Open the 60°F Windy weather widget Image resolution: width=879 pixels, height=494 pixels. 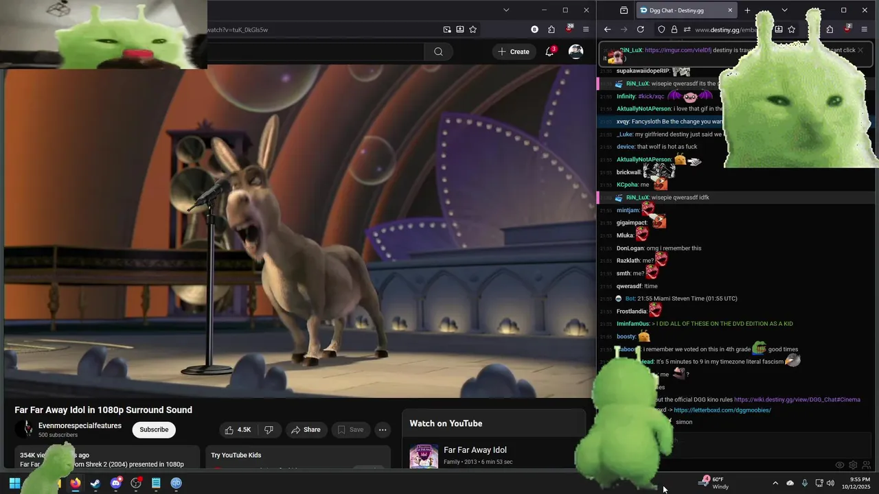(x=714, y=483)
